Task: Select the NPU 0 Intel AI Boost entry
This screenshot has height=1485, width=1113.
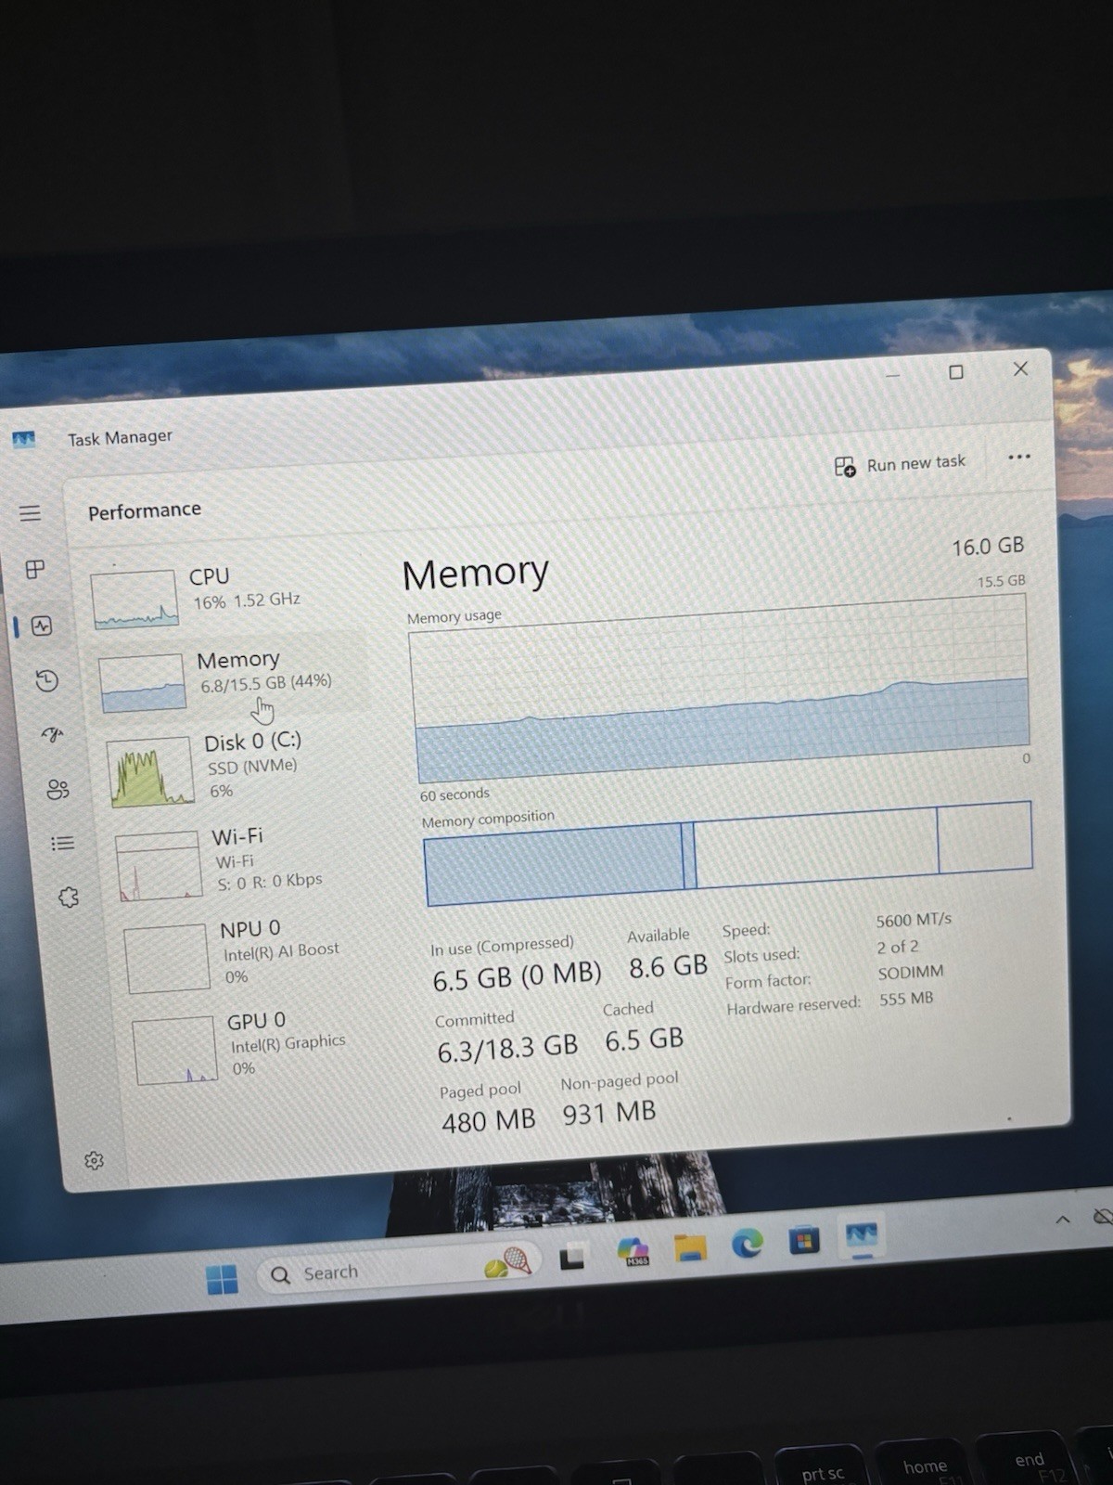Action: pos(252,954)
